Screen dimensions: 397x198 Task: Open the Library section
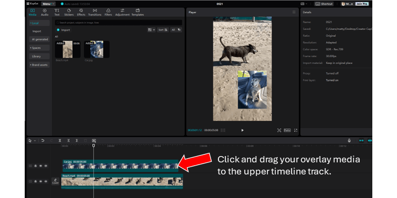click(39, 57)
